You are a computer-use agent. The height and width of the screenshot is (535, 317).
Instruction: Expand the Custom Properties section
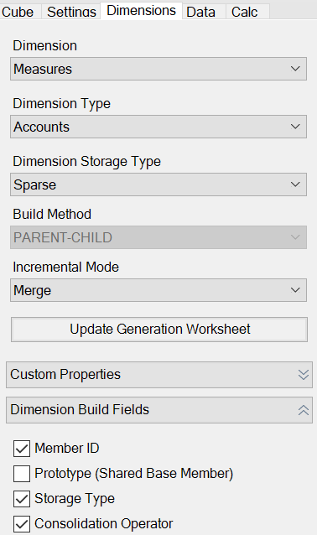pyautogui.click(x=159, y=375)
